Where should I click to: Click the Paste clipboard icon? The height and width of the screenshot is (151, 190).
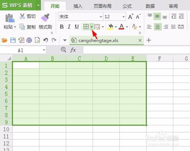tap(10, 18)
